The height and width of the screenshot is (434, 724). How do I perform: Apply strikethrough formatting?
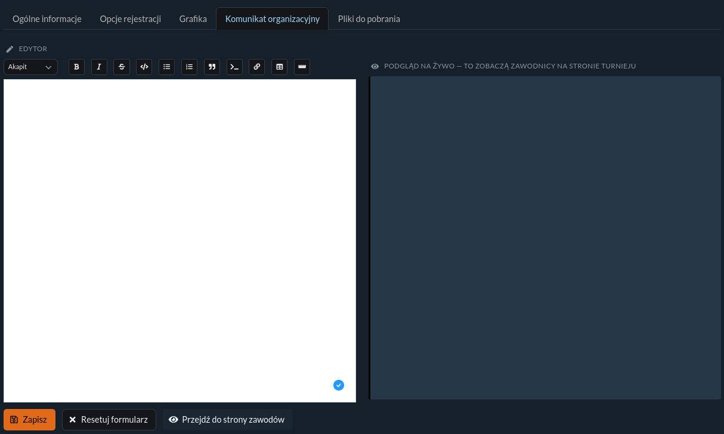click(122, 67)
